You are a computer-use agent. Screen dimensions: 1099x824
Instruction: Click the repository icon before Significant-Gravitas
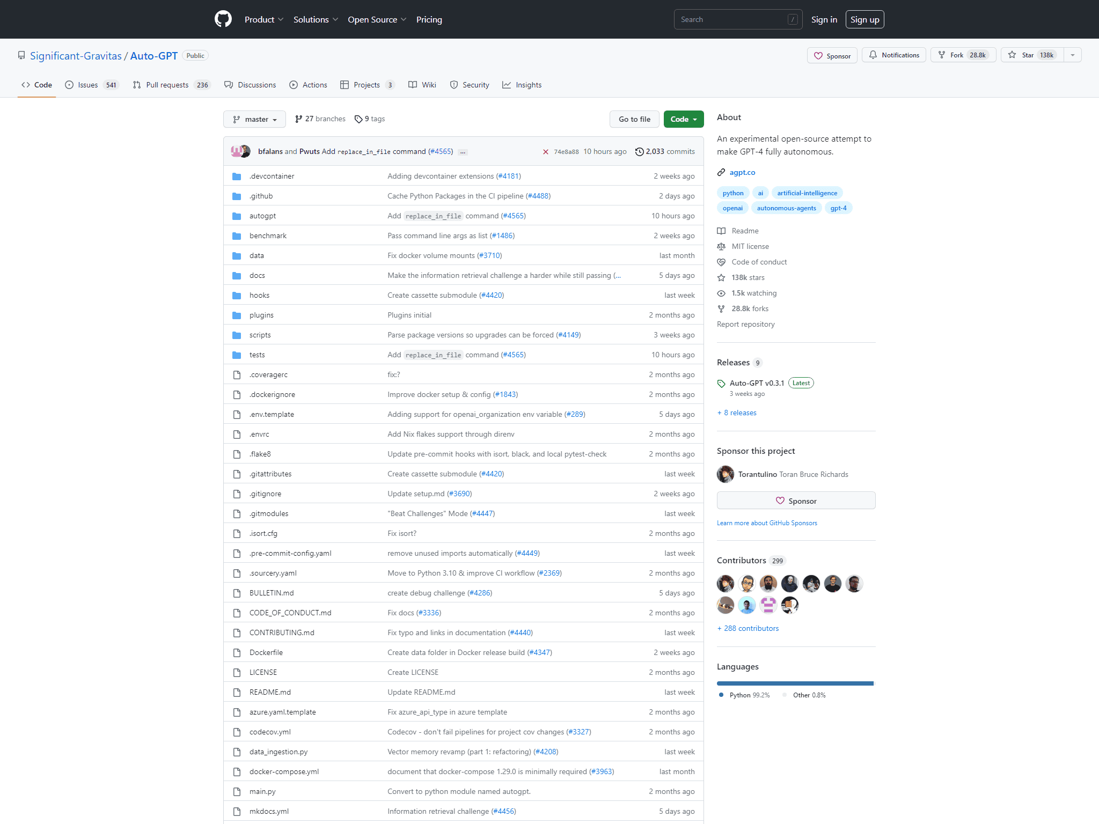pyautogui.click(x=21, y=56)
